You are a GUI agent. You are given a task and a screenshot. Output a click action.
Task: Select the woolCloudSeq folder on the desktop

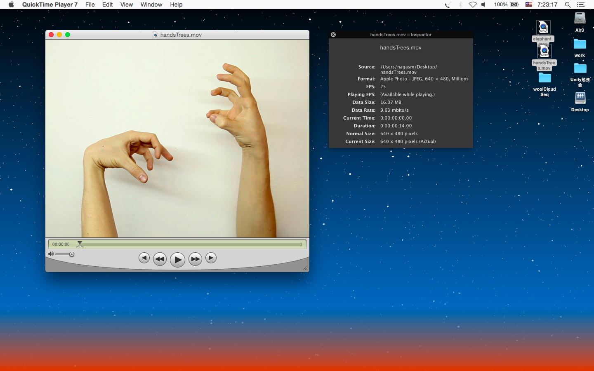(544, 78)
